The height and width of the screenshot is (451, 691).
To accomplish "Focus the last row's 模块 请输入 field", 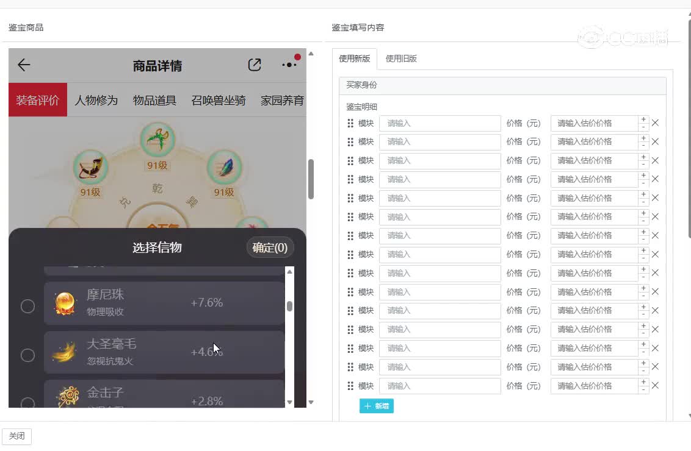I will pos(440,386).
